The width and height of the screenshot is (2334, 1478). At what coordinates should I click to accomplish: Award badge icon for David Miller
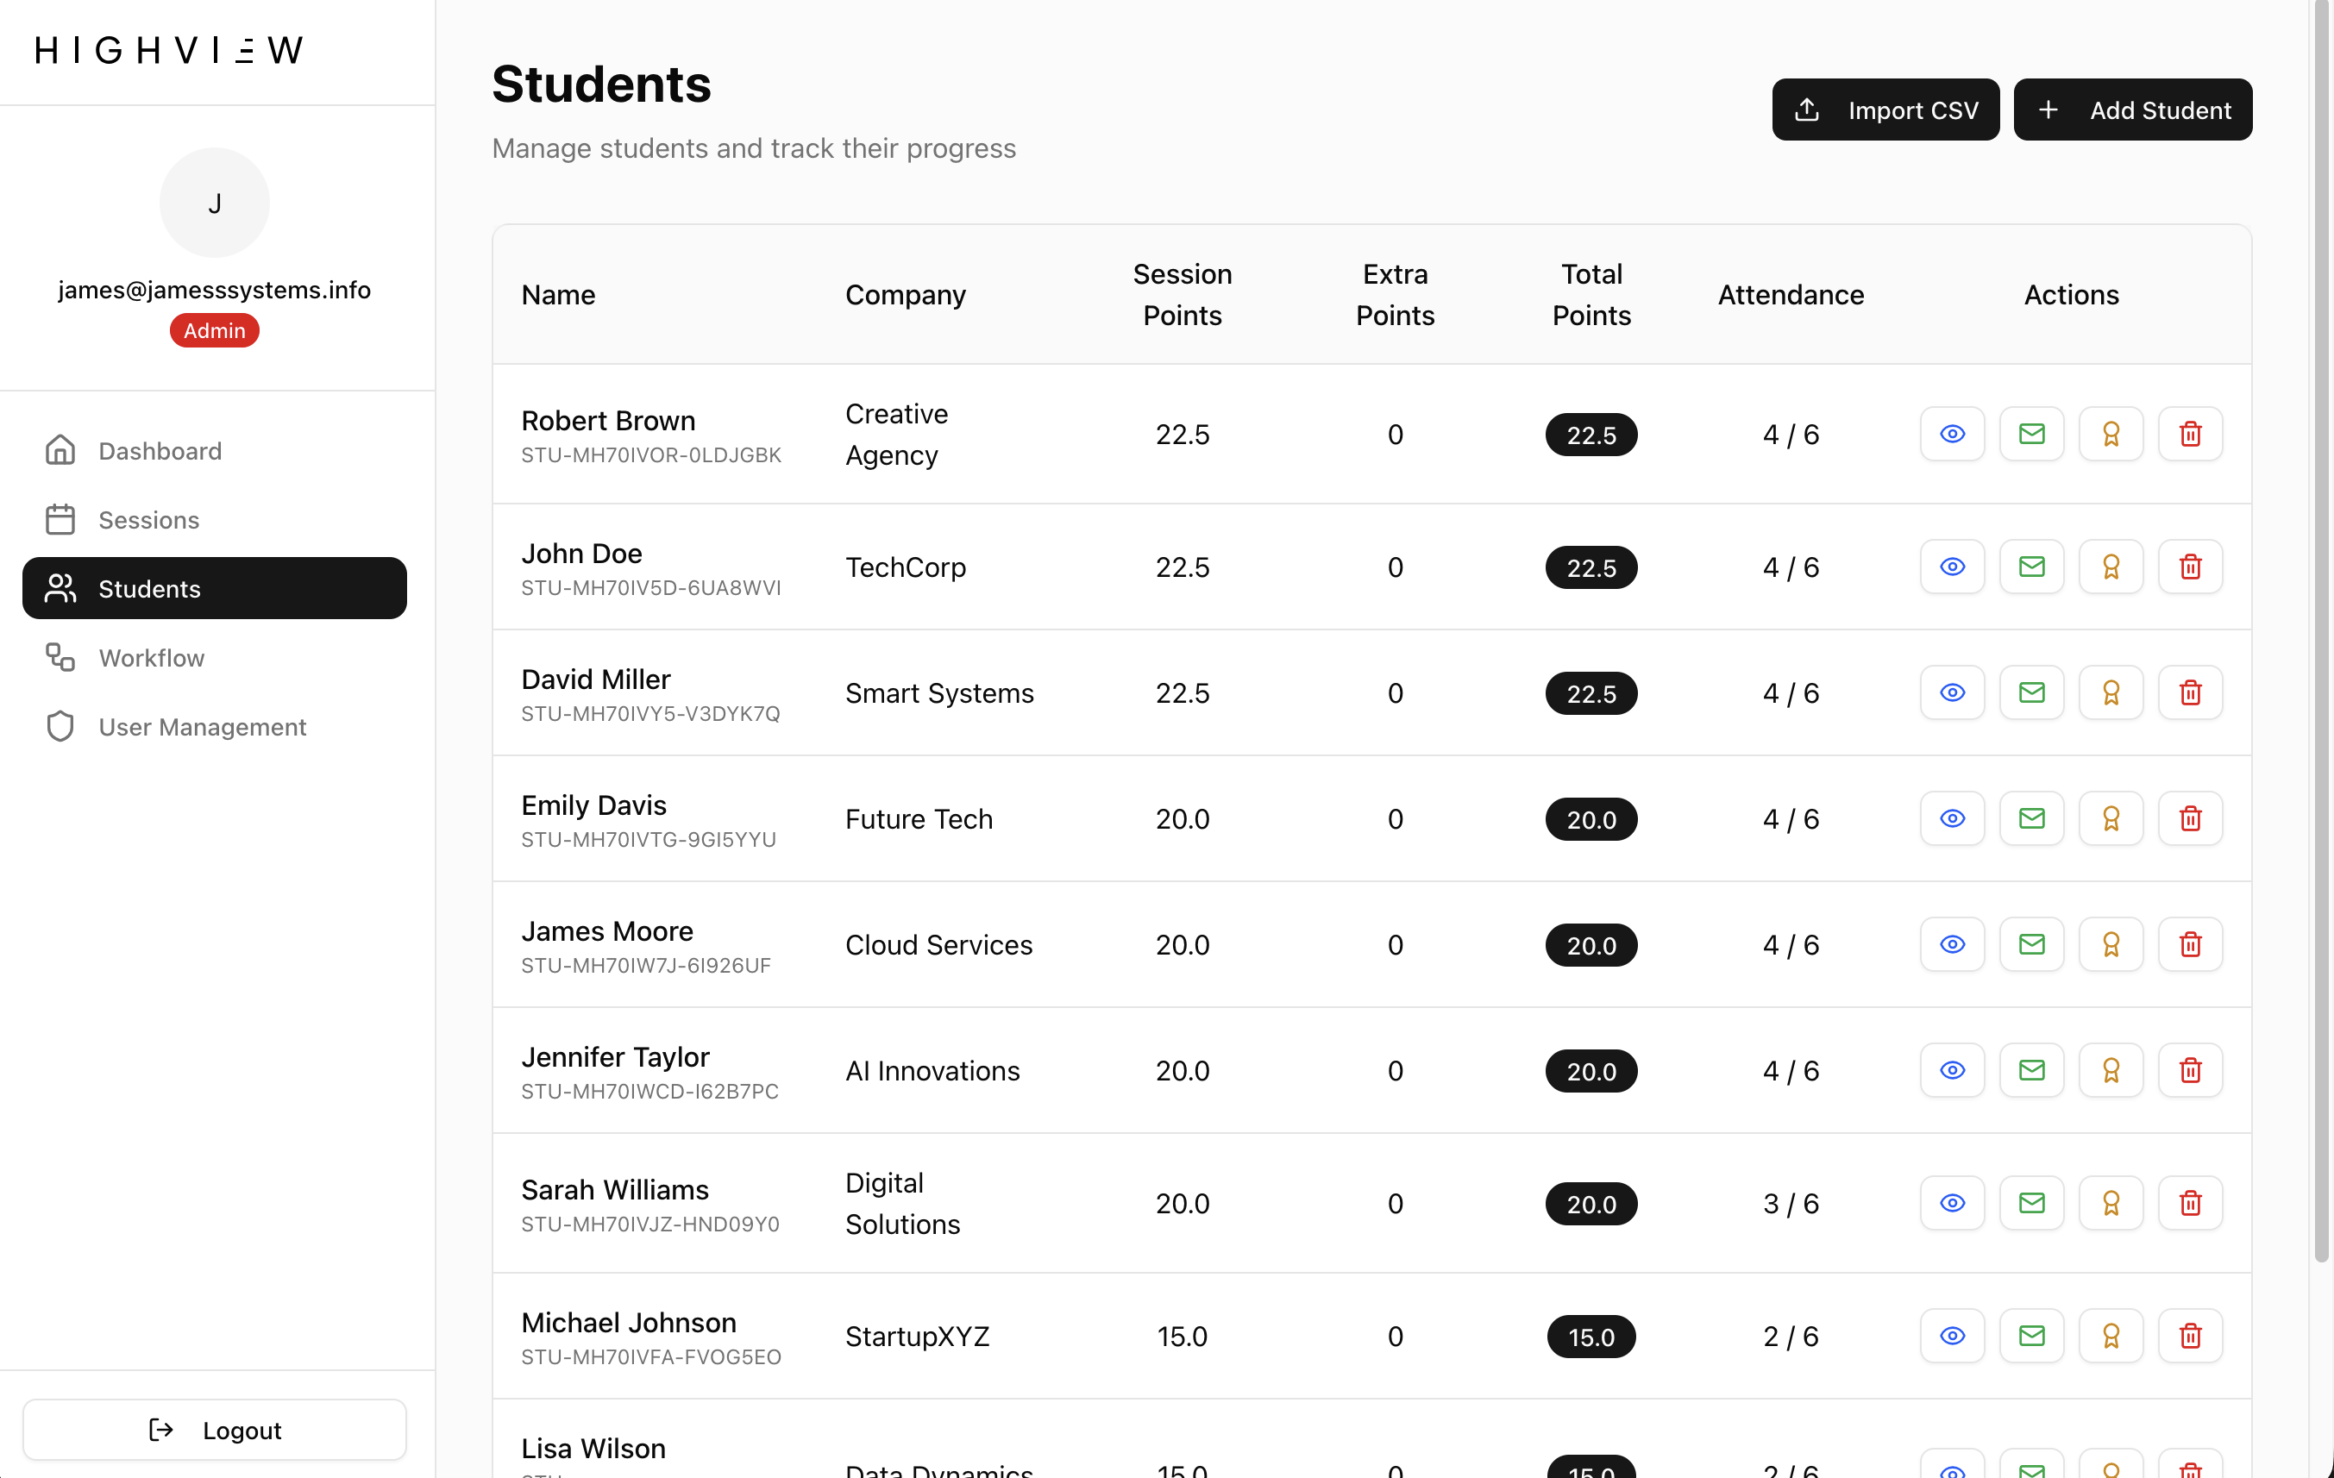[x=2110, y=693]
